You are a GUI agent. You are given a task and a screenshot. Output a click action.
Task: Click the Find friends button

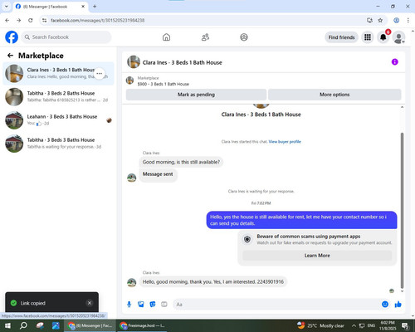click(x=341, y=37)
